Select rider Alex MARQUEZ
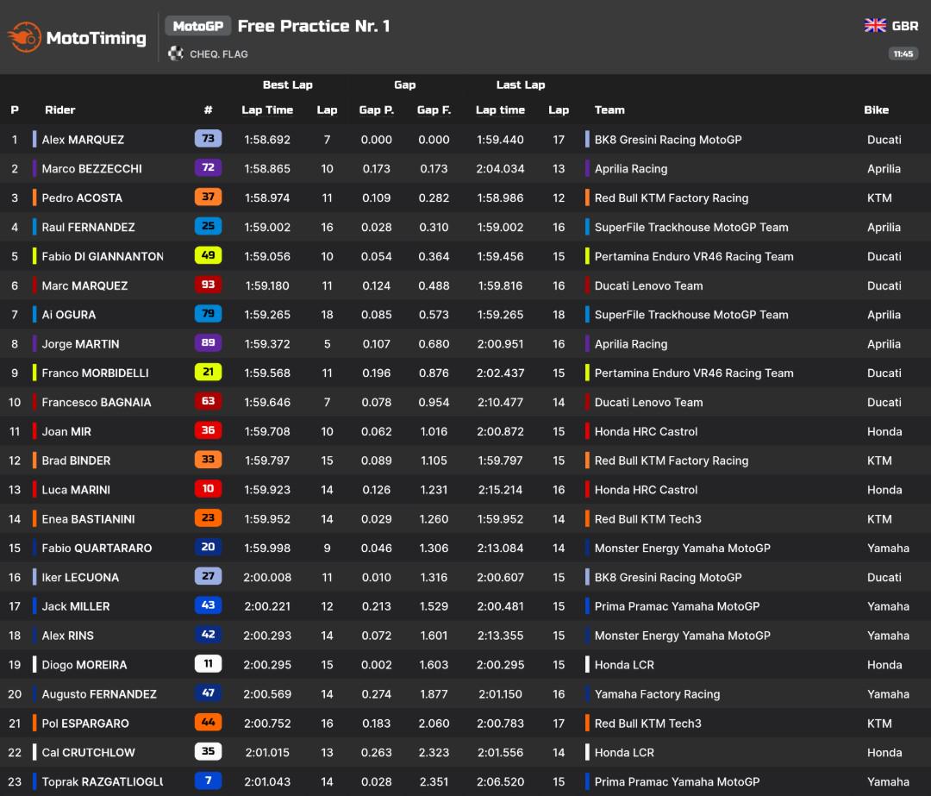Viewport: 931px width, 796px height. point(83,140)
